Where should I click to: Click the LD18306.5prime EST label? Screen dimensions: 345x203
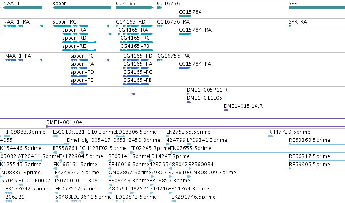point(136,132)
